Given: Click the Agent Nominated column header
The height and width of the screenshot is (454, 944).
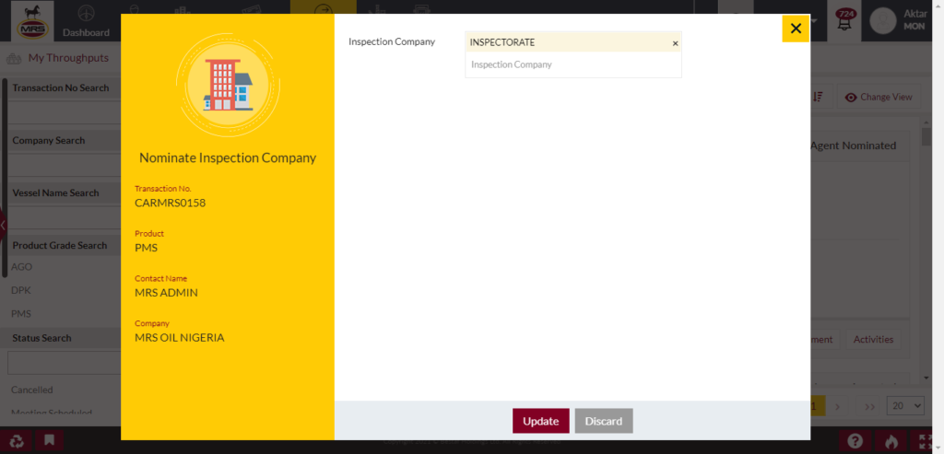Looking at the screenshot, I should point(853,146).
